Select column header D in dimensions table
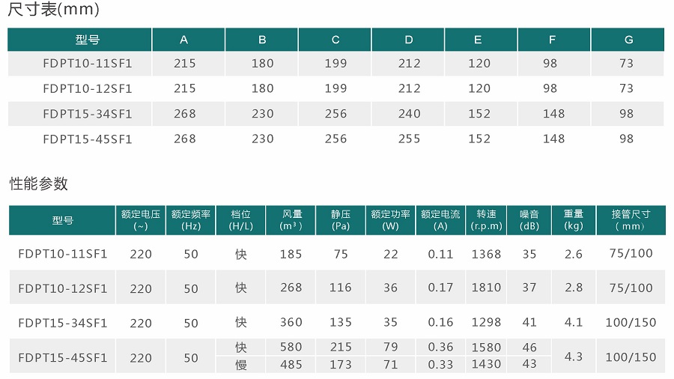The width and height of the screenshot is (674, 379). pyautogui.click(x=408, y=40)
